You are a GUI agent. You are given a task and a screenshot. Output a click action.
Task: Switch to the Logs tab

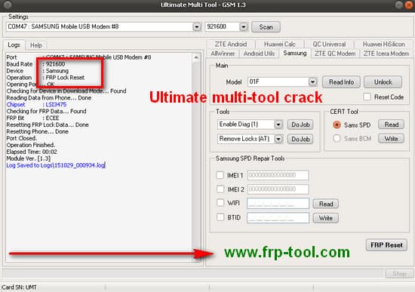(14, 45)
